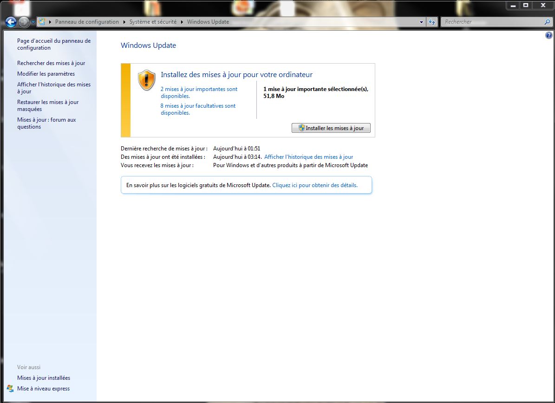
Task: Expand the address bar history dropdown arrow
Action: pos(421,22)
